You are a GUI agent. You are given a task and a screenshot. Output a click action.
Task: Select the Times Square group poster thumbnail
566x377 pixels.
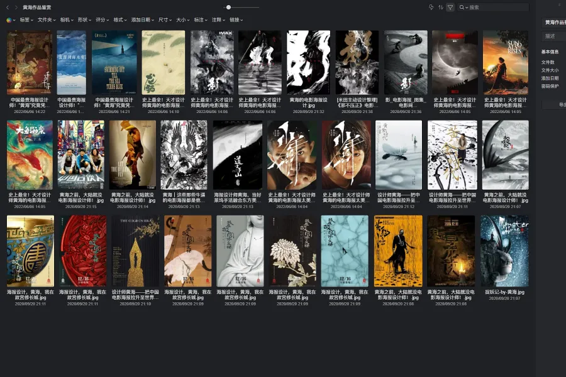coord(81,155)
